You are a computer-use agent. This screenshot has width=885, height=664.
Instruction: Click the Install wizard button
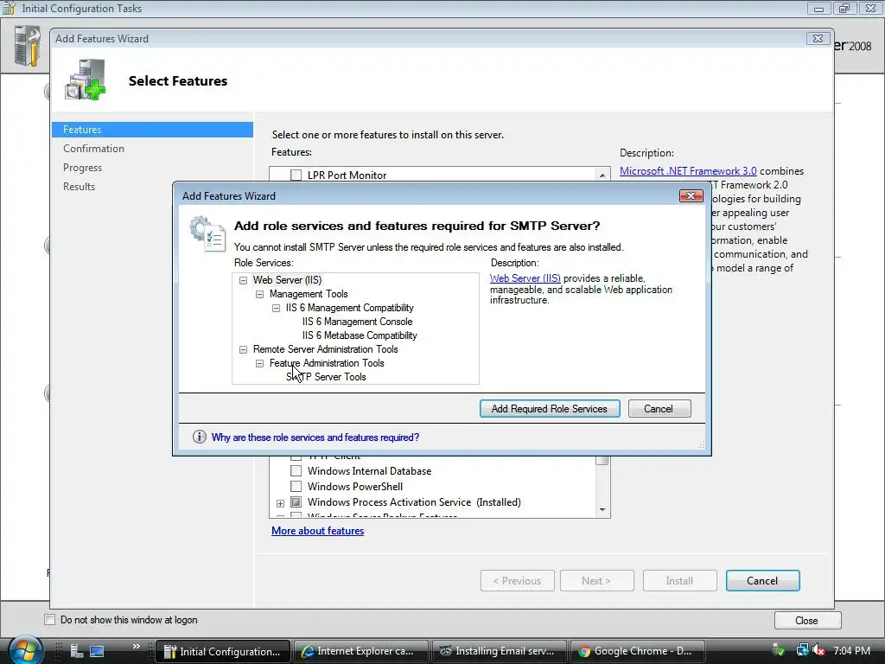[679, 580]
